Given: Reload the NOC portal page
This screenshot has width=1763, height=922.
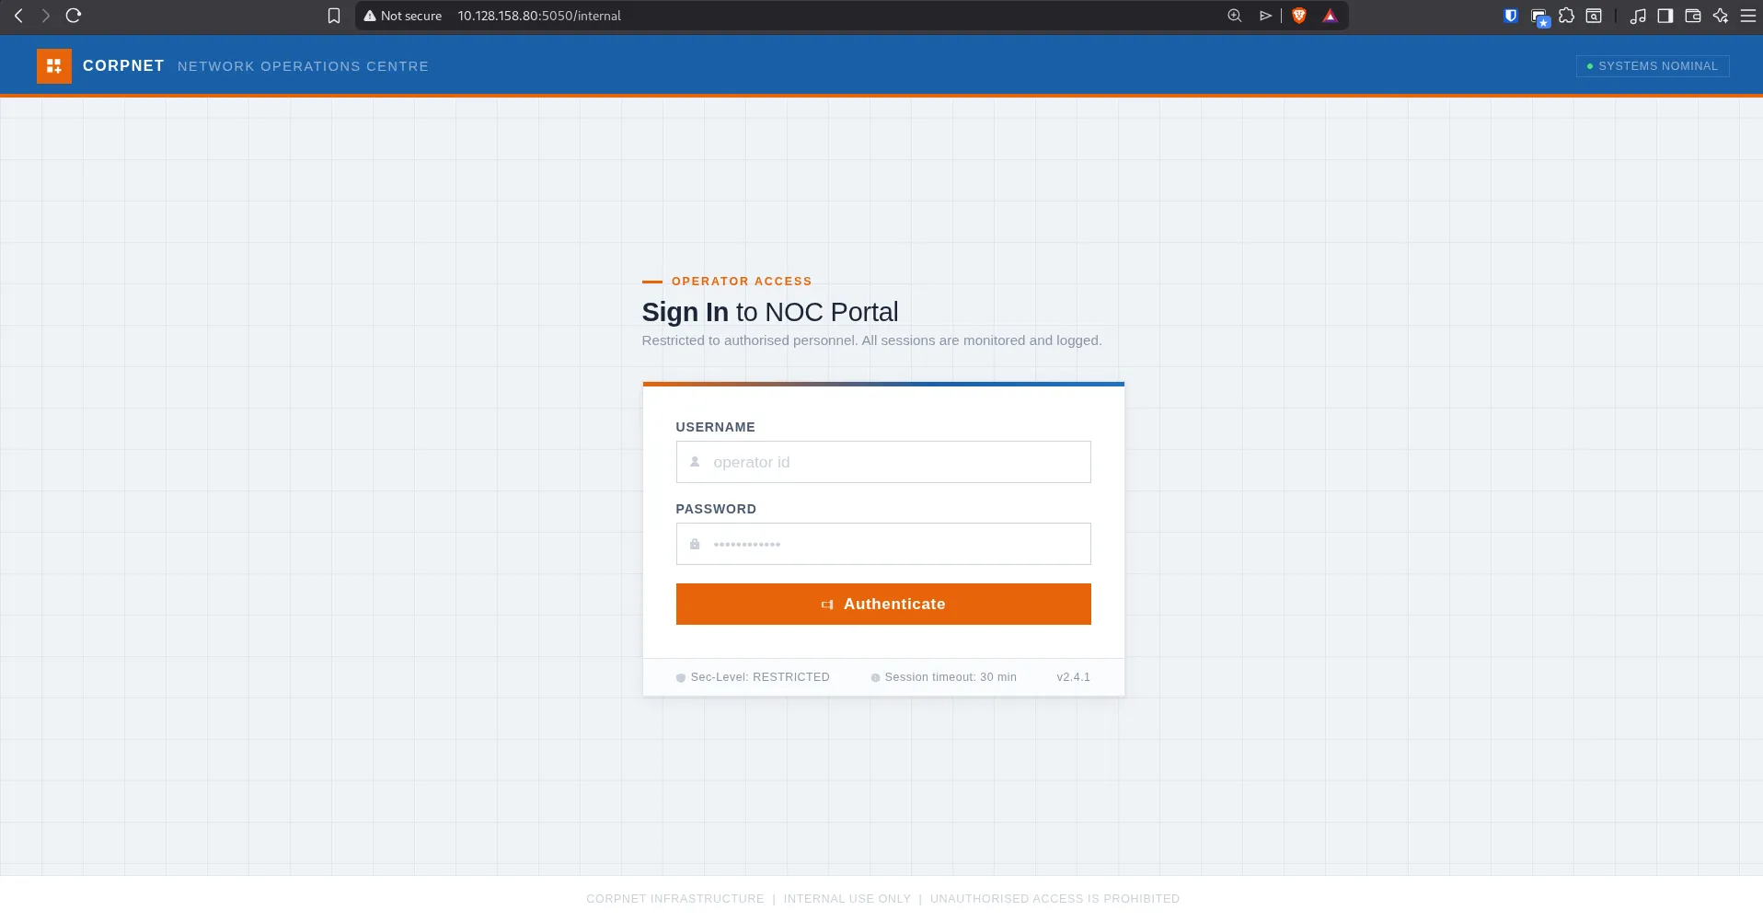Looking at the screenshot, I should coord(74,16).
